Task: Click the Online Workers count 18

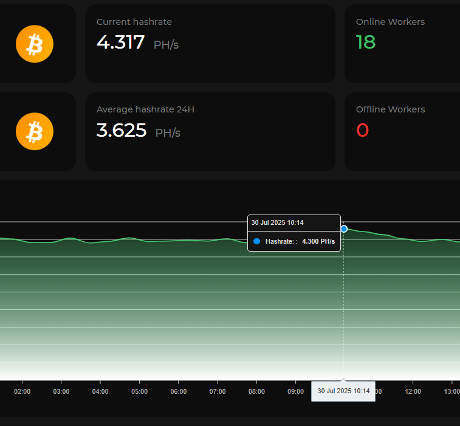Action: pos(366,42)
